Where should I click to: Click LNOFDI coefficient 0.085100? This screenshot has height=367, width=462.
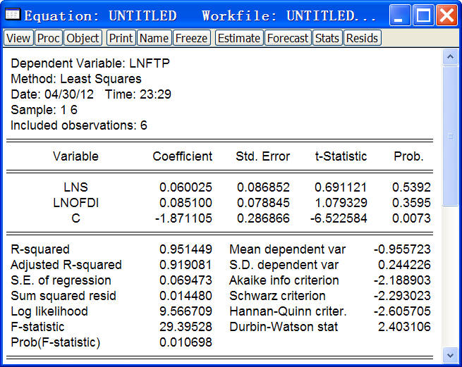tap(186, 203)
